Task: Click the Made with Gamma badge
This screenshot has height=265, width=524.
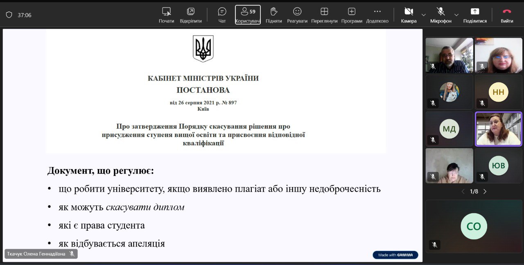Action: coord(395,255)
